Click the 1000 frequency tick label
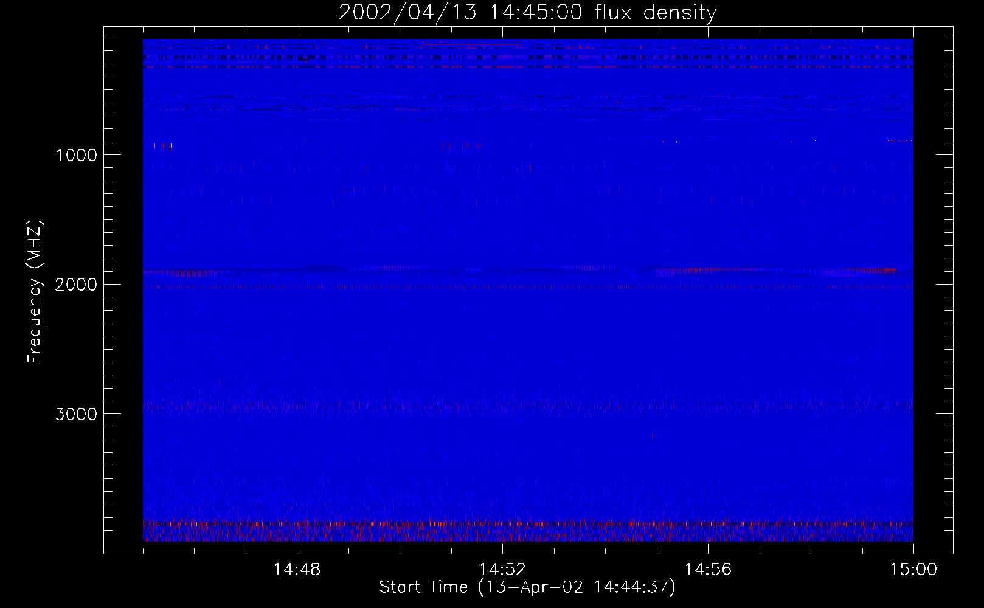984x608 pixels. pyautogui.click(x=76, y=155)
